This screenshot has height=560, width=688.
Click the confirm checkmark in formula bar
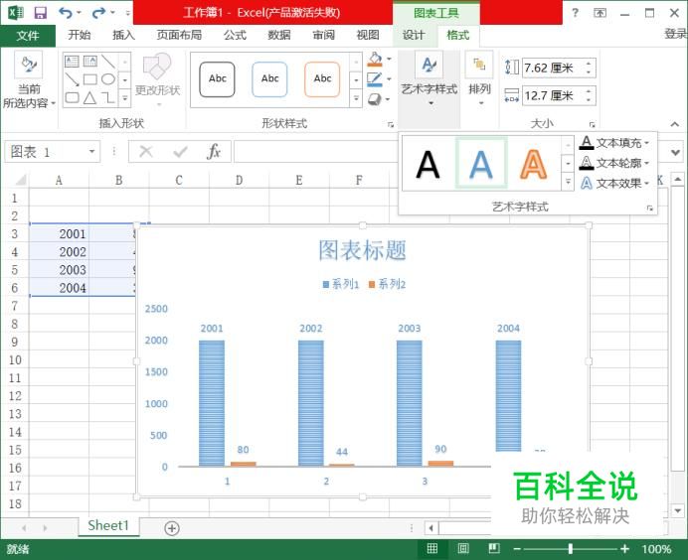tap(180, 152)
